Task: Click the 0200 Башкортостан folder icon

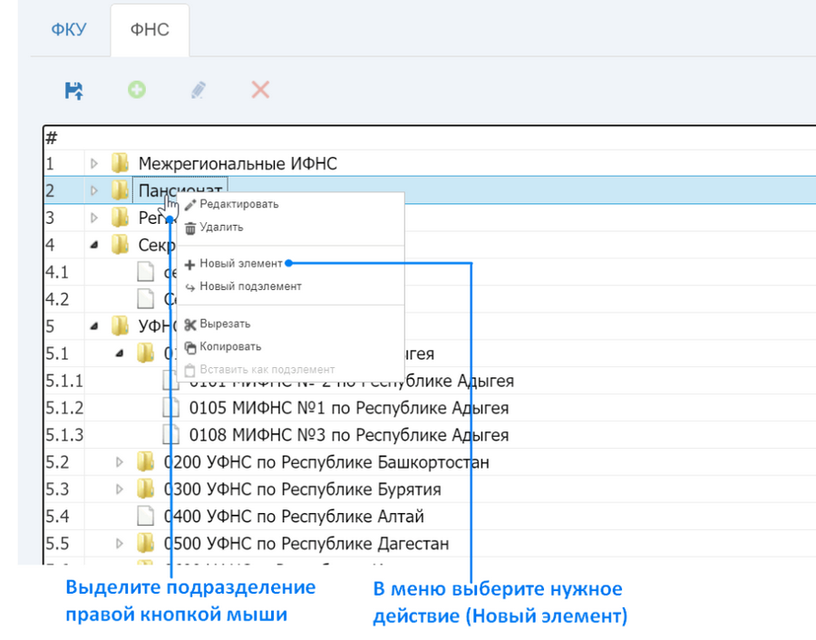Action: pyautogui.click(x=146, y=461)
